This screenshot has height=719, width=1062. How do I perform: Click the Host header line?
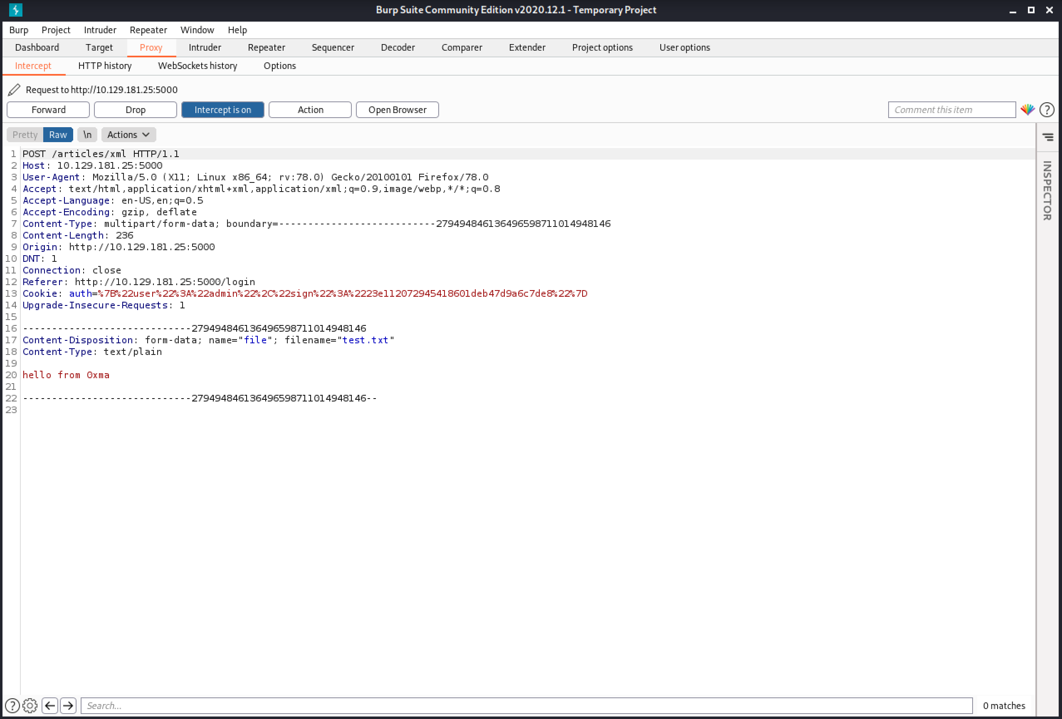tap(93, 165)
